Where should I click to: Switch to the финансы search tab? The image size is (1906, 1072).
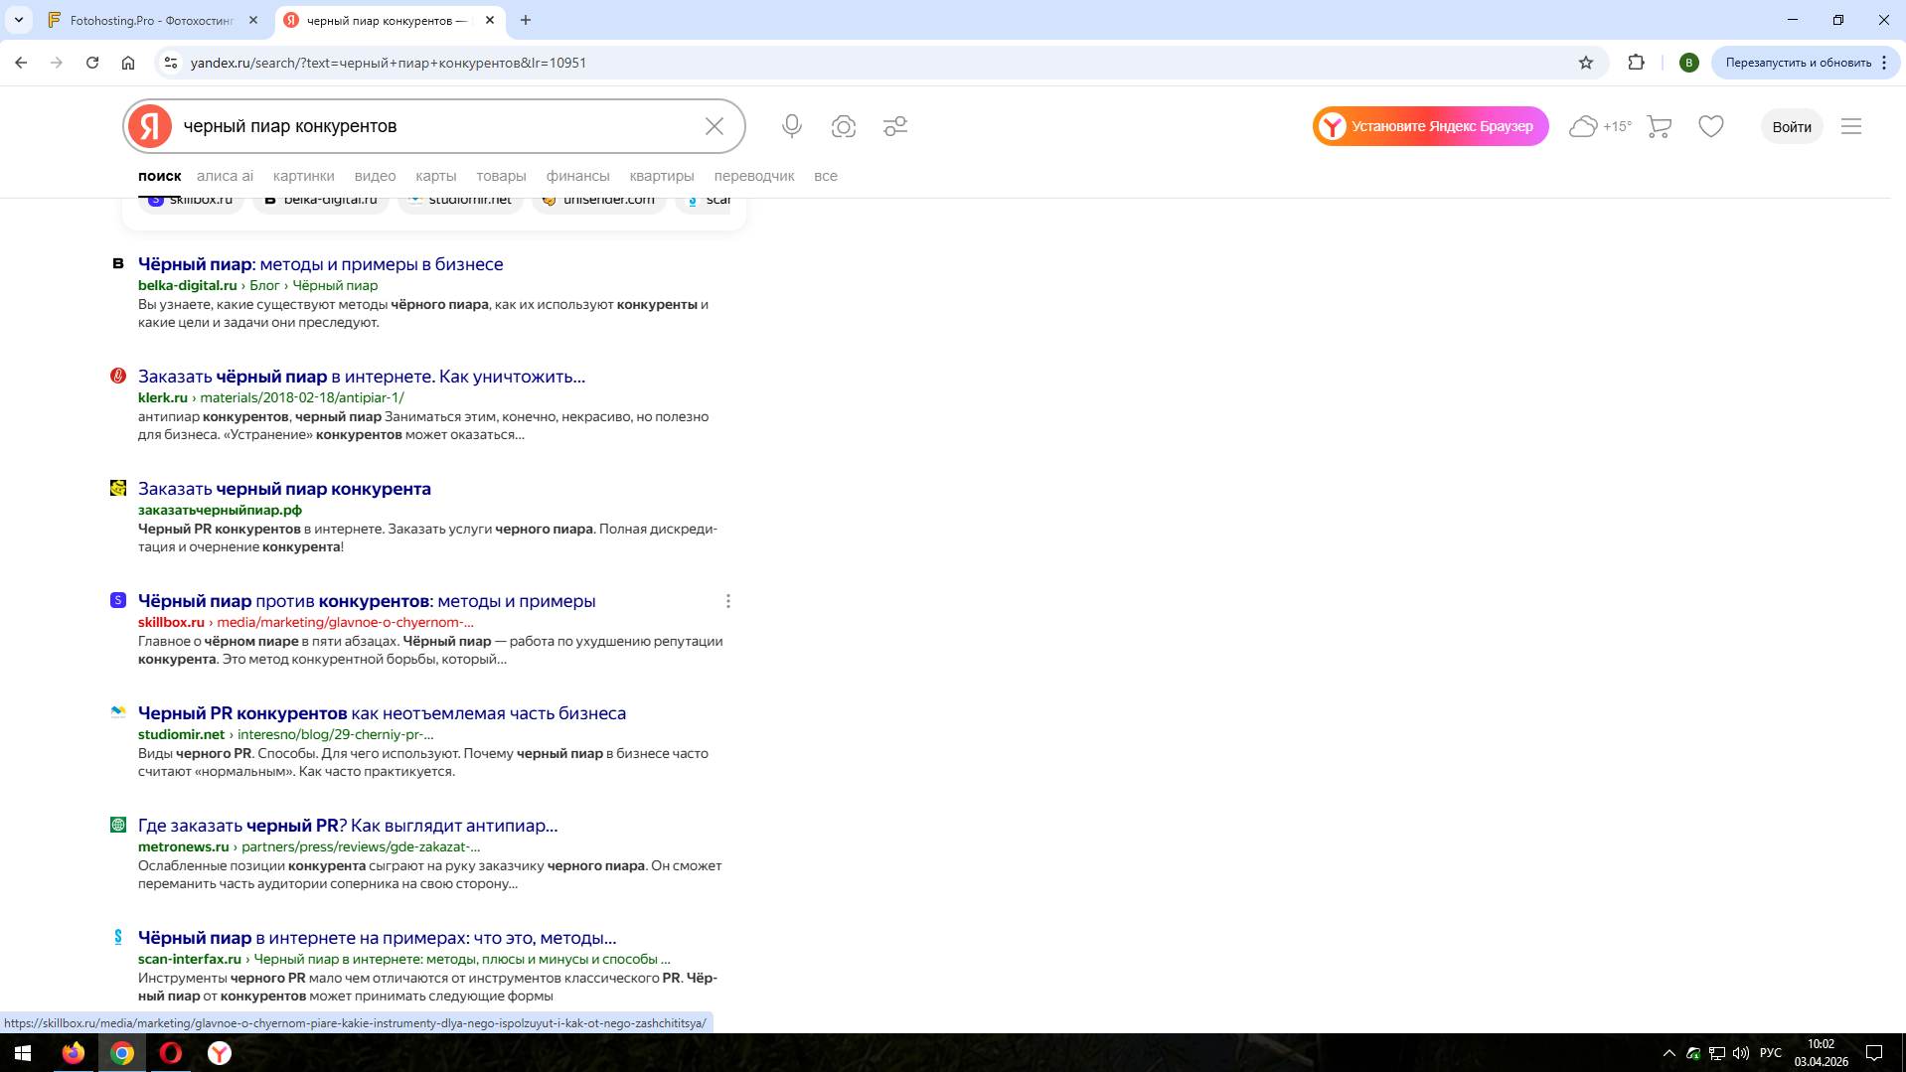point(577,176)
